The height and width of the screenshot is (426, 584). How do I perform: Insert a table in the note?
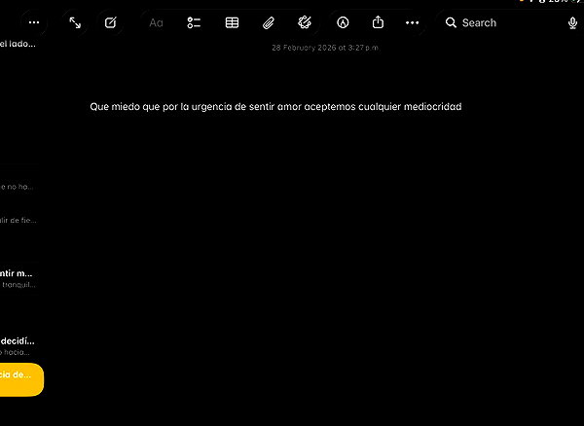(x=232, y=22)
